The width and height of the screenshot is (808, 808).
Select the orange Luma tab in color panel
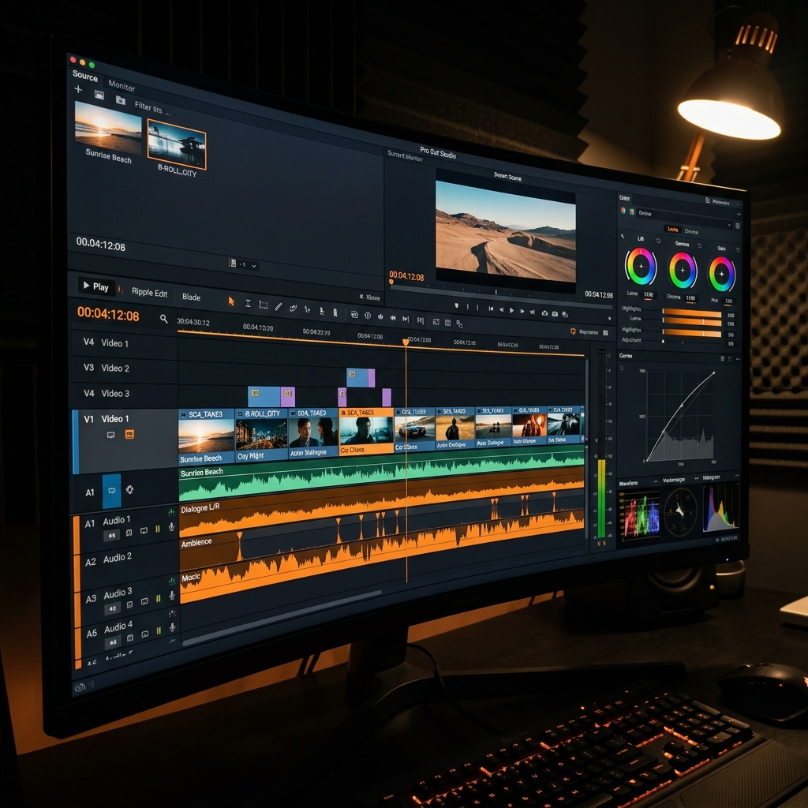click(673, 230)
